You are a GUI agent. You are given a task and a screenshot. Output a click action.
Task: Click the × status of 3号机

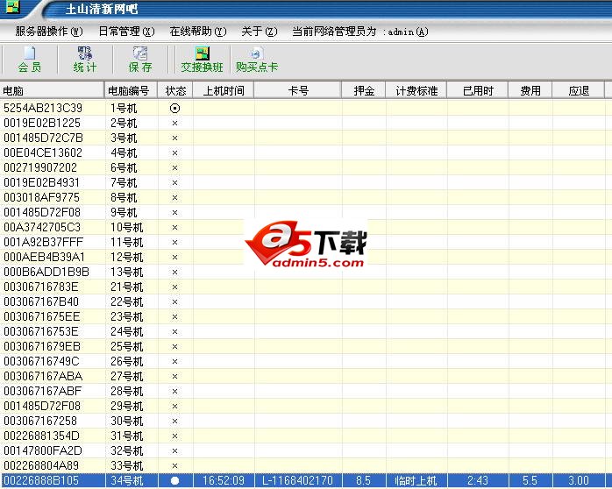(174, 138)
